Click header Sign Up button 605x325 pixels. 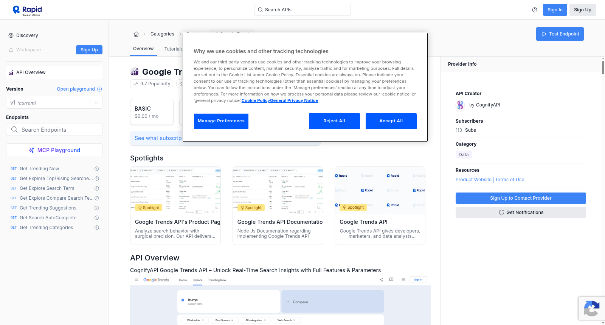click(x=583, y=10)
